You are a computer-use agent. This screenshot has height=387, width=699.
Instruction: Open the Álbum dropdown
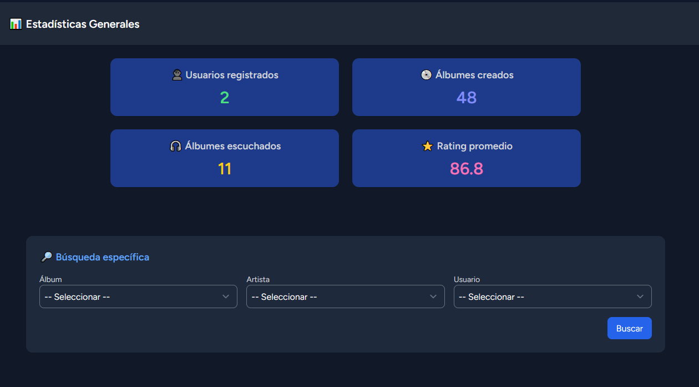[138, 296]
